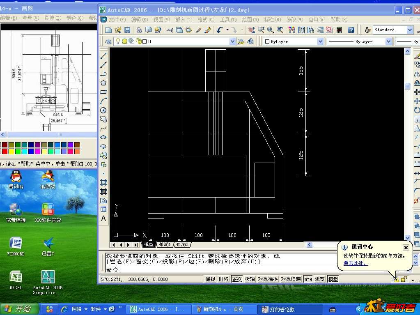This screenshot has height=315, width=420.
Task: Select the Circle draw tool
Action: [103, 110]
